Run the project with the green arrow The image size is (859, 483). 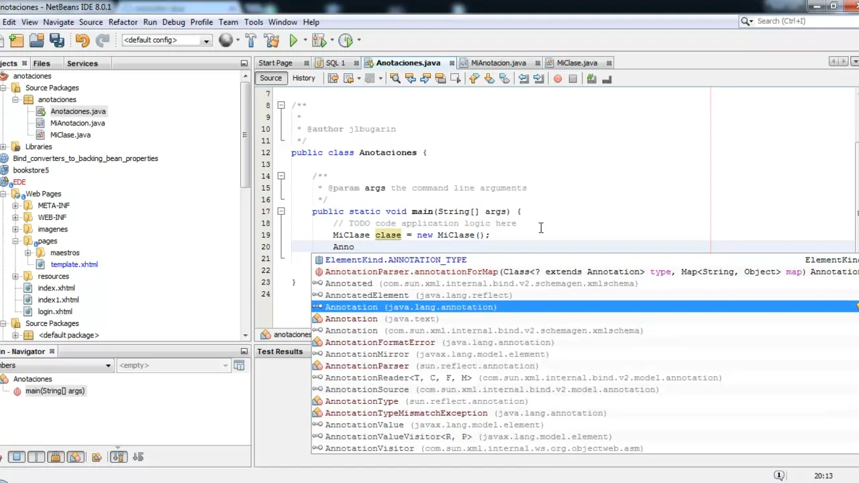[x=293, y=40]
